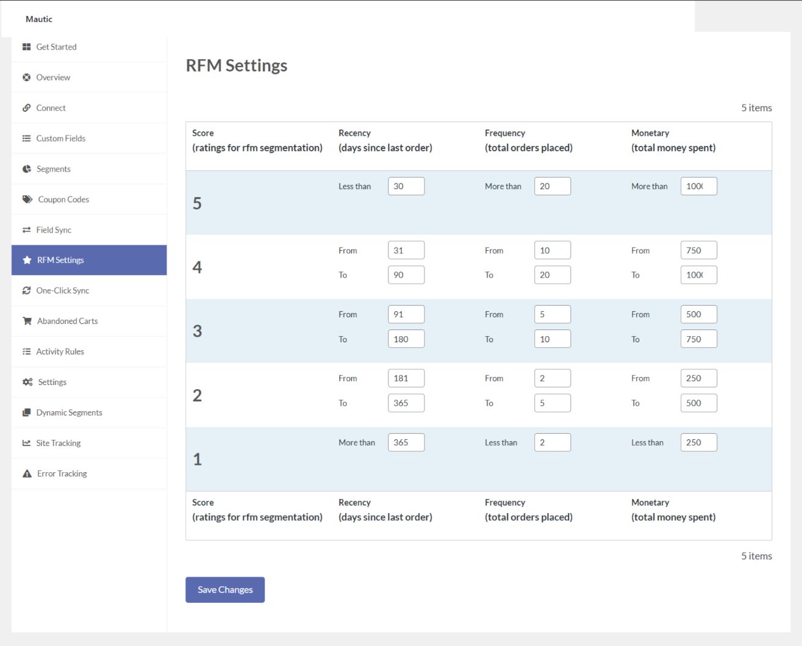
Task: Click the Abandoned Carts cart icon
Action: click(x=27, y=321)
